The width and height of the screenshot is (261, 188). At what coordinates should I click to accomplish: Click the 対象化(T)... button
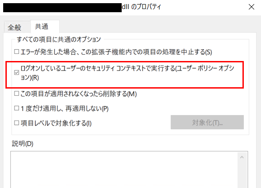pyautogui.click(x=207, y=122)
